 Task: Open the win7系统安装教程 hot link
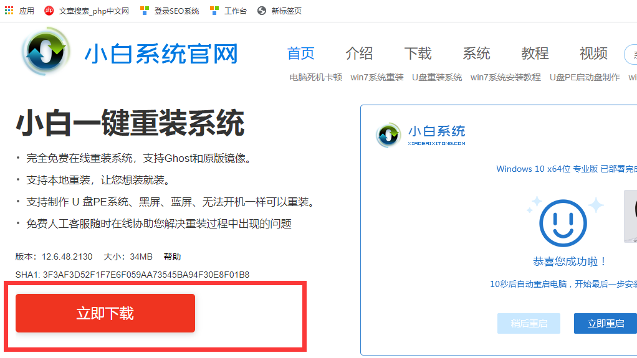[x=505, y=77]
